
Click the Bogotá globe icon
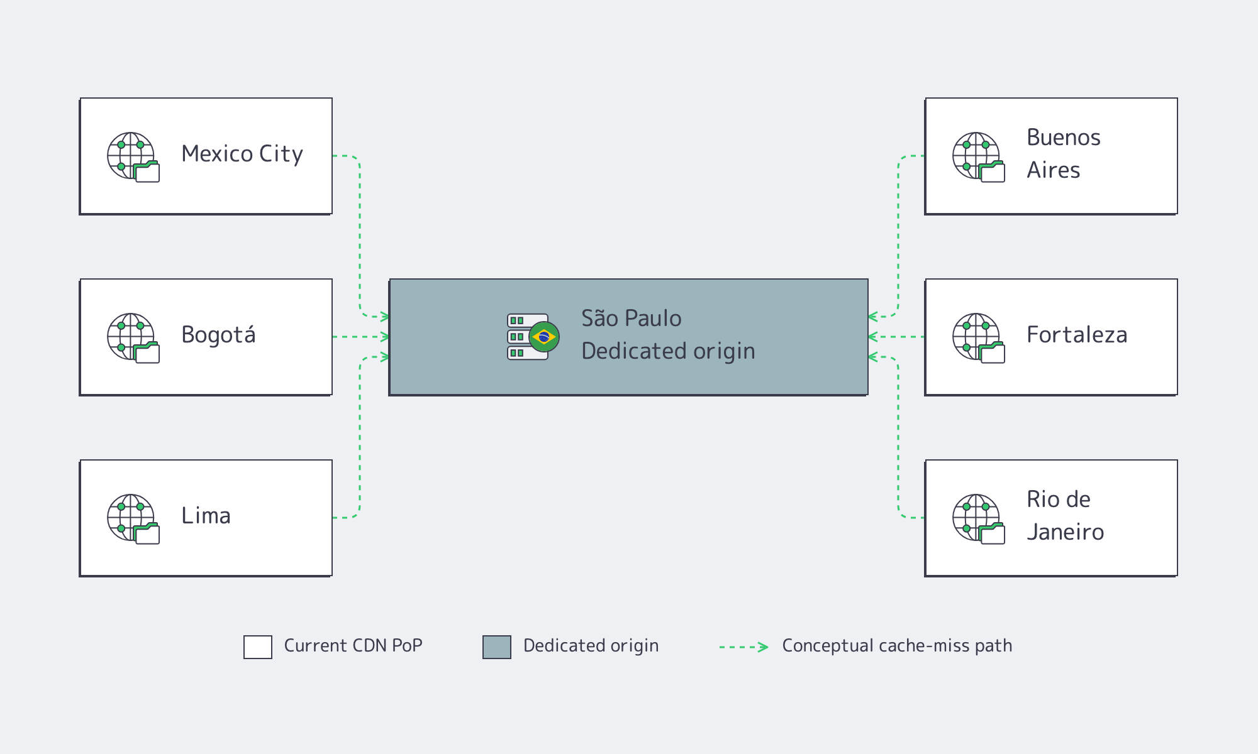133,338
